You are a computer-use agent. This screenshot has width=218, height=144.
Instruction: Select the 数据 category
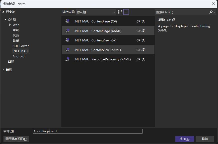15,40
